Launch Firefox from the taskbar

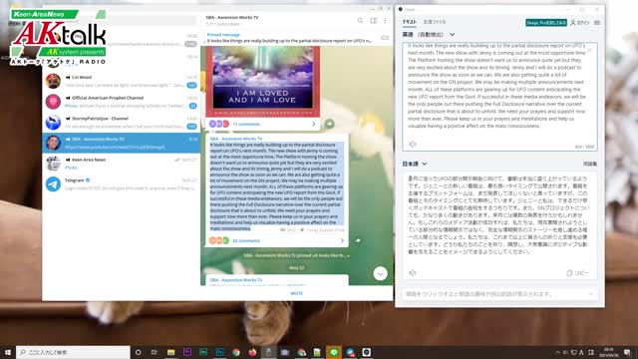252,352
